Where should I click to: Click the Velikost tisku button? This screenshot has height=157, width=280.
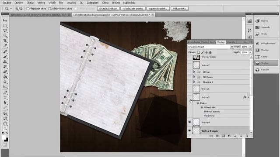point(179,9)
